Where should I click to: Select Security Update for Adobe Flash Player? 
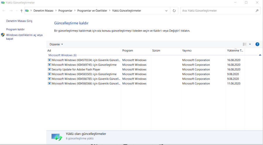coord(146,69)
